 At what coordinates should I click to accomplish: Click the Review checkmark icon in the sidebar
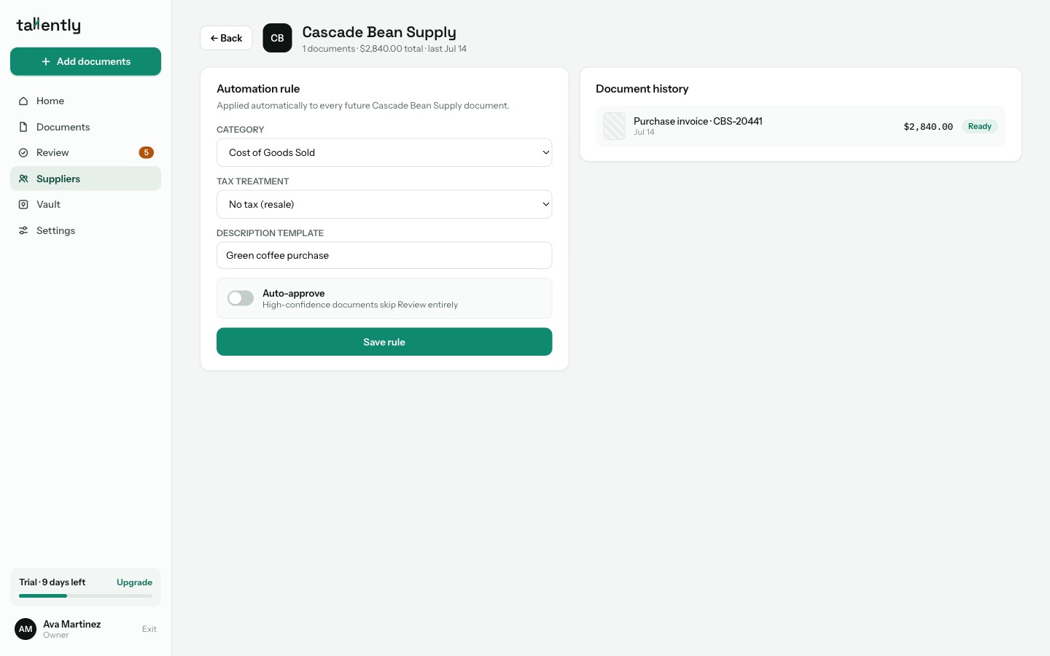click(23, 152)
